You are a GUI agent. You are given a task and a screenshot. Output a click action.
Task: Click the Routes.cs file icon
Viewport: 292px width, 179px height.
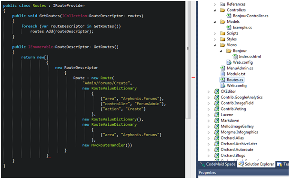point(222,80)
